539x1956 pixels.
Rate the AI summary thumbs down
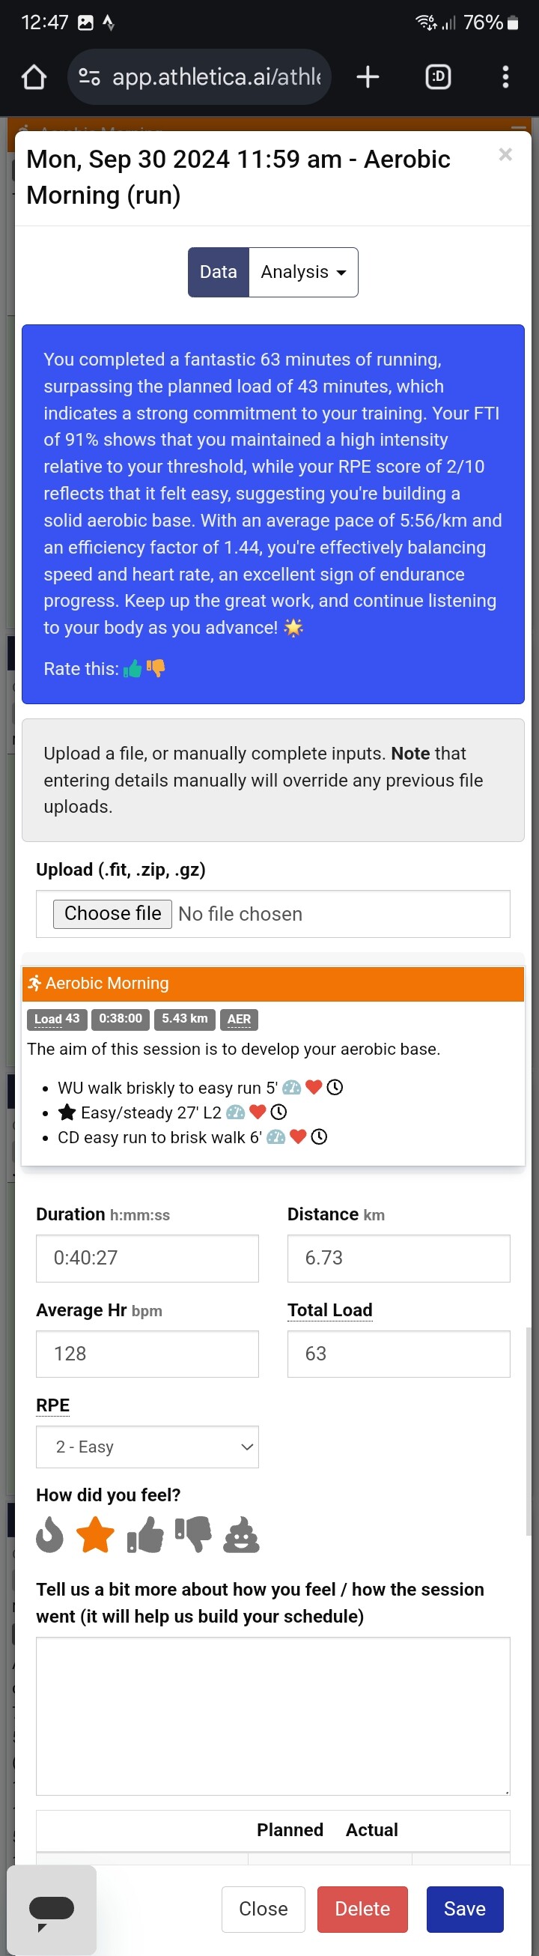tap(156, 668)
